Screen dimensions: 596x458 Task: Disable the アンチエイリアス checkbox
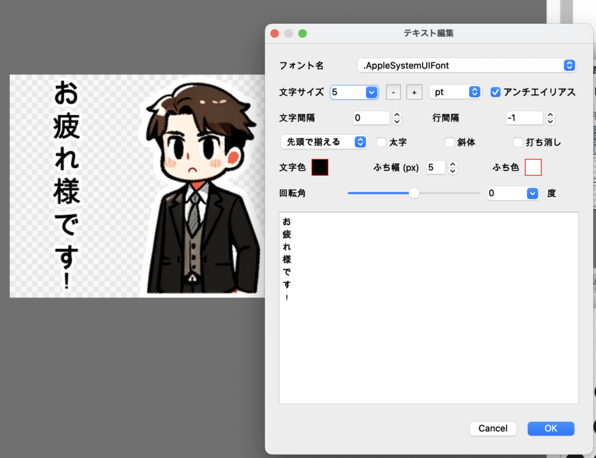pos(496,92)
